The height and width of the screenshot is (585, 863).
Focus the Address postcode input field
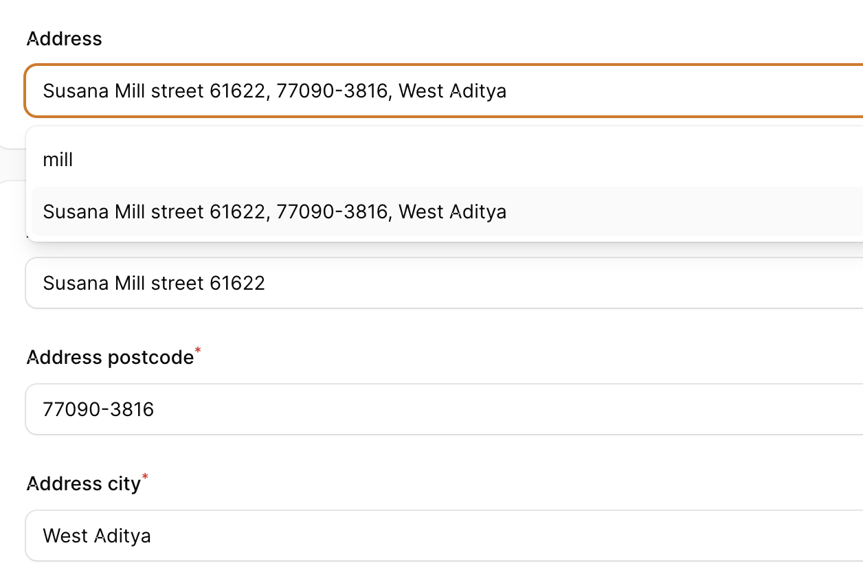click(x=444, y=409)
